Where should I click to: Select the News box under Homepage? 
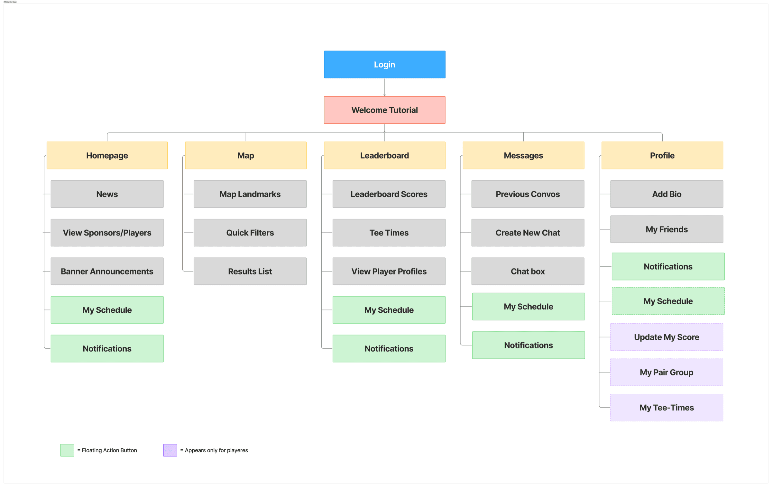coord(107,194)
